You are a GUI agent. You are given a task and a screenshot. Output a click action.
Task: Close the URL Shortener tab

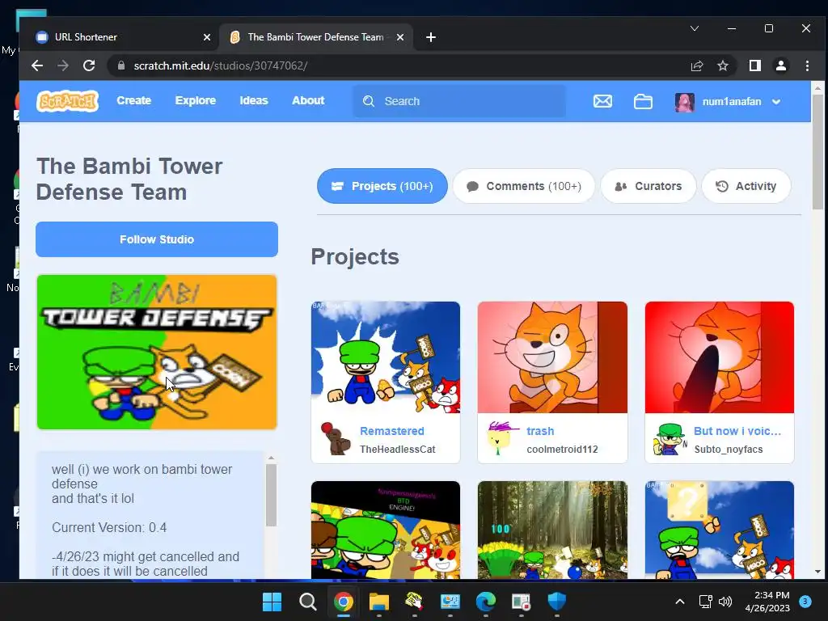(207, 37)
